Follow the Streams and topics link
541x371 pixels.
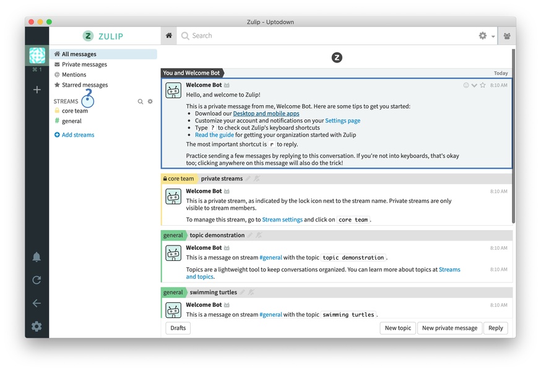point(449,270)
